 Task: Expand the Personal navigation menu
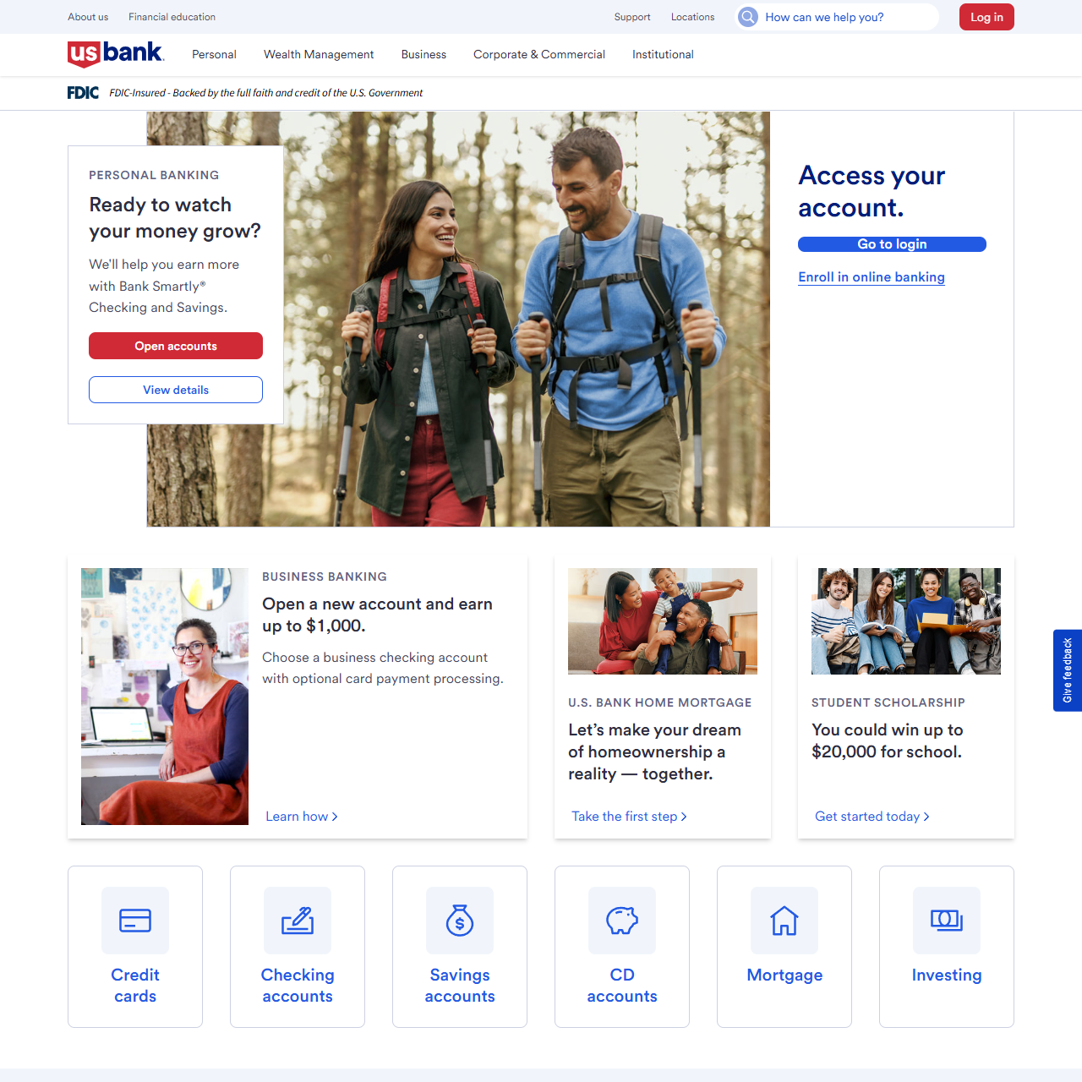pyautogui.click(x=214, y=55)
